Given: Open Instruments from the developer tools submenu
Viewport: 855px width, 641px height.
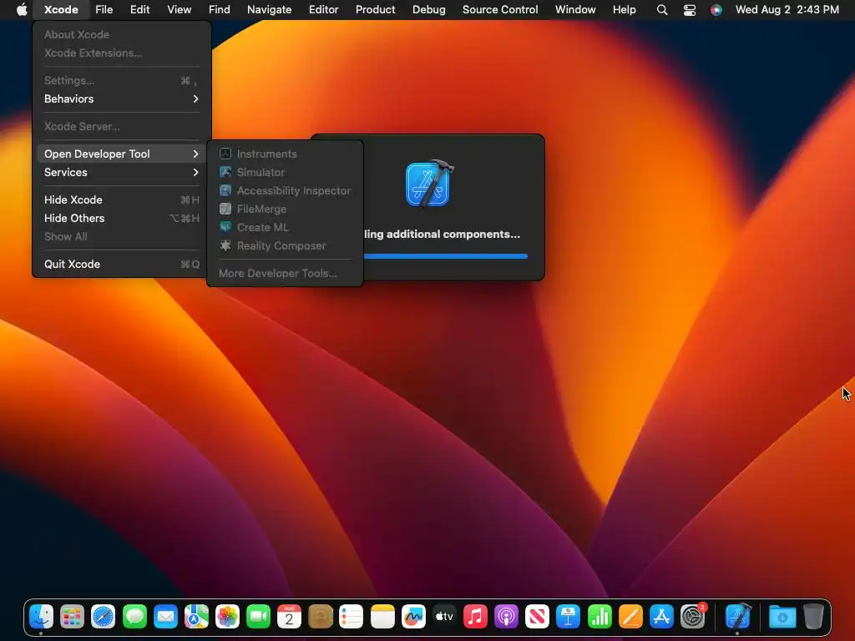Looking at the screenshot, I should (284, 154).
